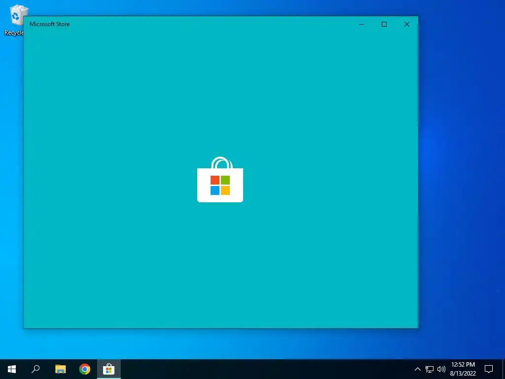Screen dimensions: 505x379
Task: Show hidden system tray icons
Action: (417, 369)
